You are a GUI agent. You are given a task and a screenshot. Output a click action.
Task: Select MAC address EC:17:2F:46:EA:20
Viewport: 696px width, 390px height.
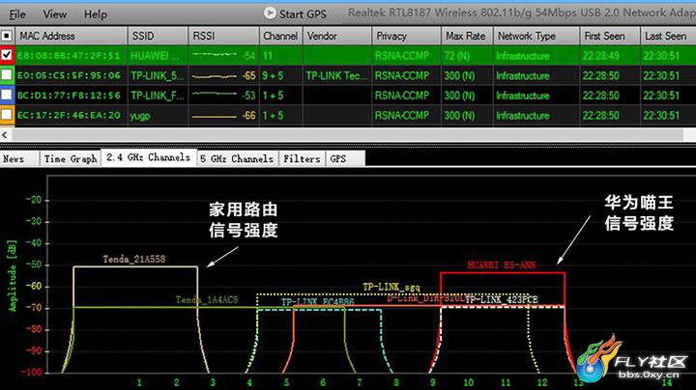[69, 116]
